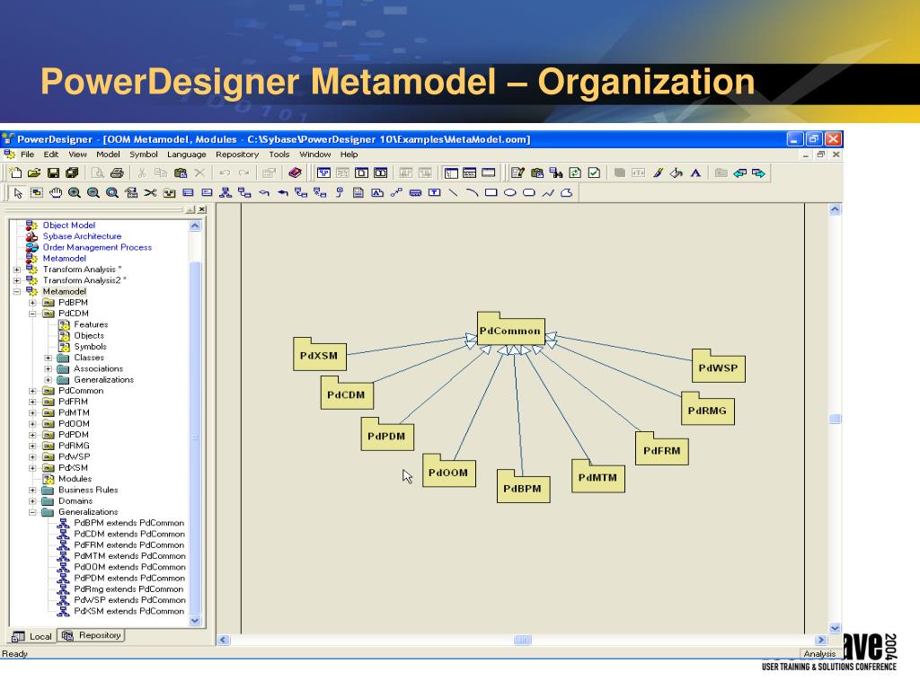Expand the PdBPM package node

click(x=33, y=303)
